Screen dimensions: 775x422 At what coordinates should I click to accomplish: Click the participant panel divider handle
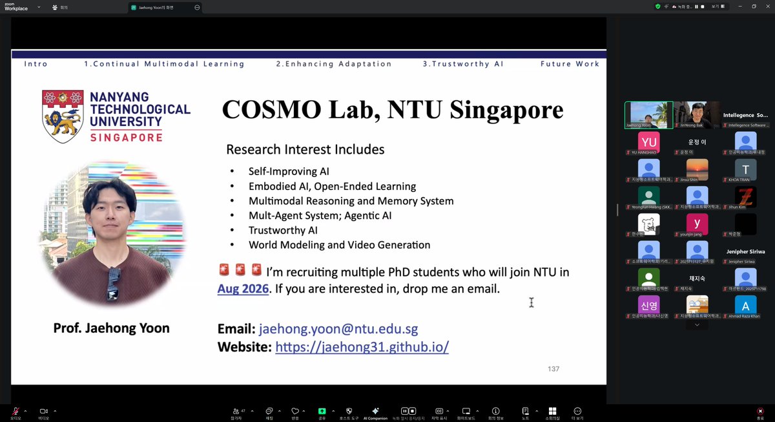point(617,210)
